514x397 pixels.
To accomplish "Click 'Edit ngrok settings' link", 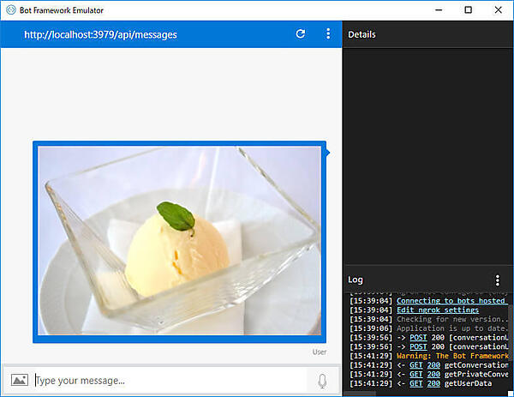I will 437,310.
